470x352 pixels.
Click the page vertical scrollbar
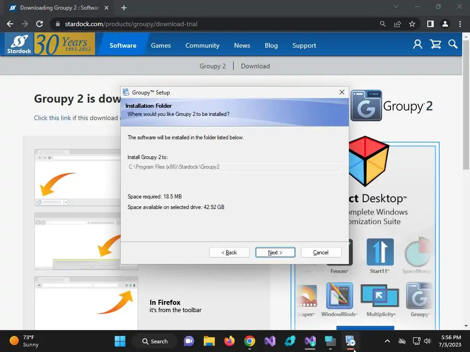pos(466,105)
